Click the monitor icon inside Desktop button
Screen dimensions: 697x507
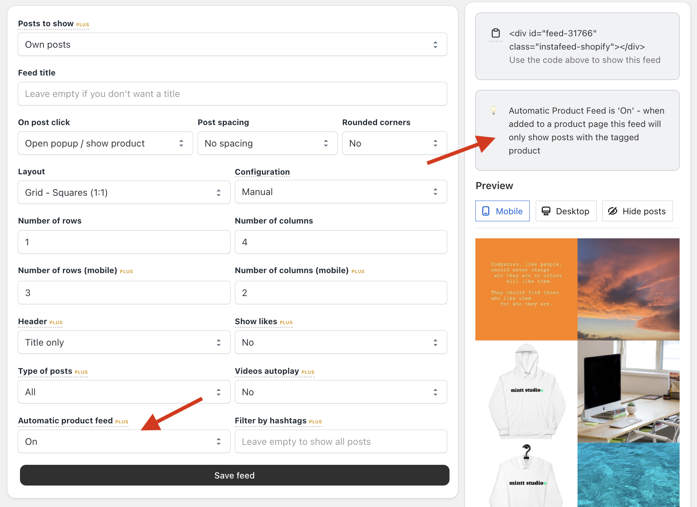546,211
